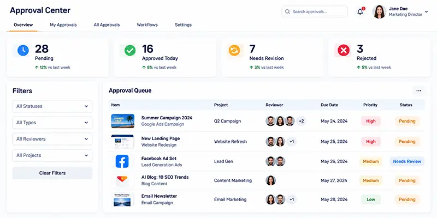Screen dimensions: 437x218
Task: Open the New Landing Page item title
Action: [x=161, y=138]
